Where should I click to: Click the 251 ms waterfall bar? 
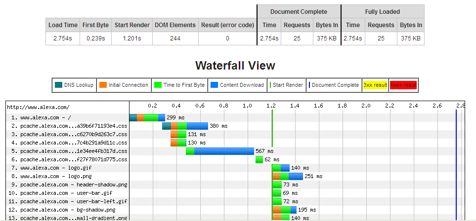(288, 176)
